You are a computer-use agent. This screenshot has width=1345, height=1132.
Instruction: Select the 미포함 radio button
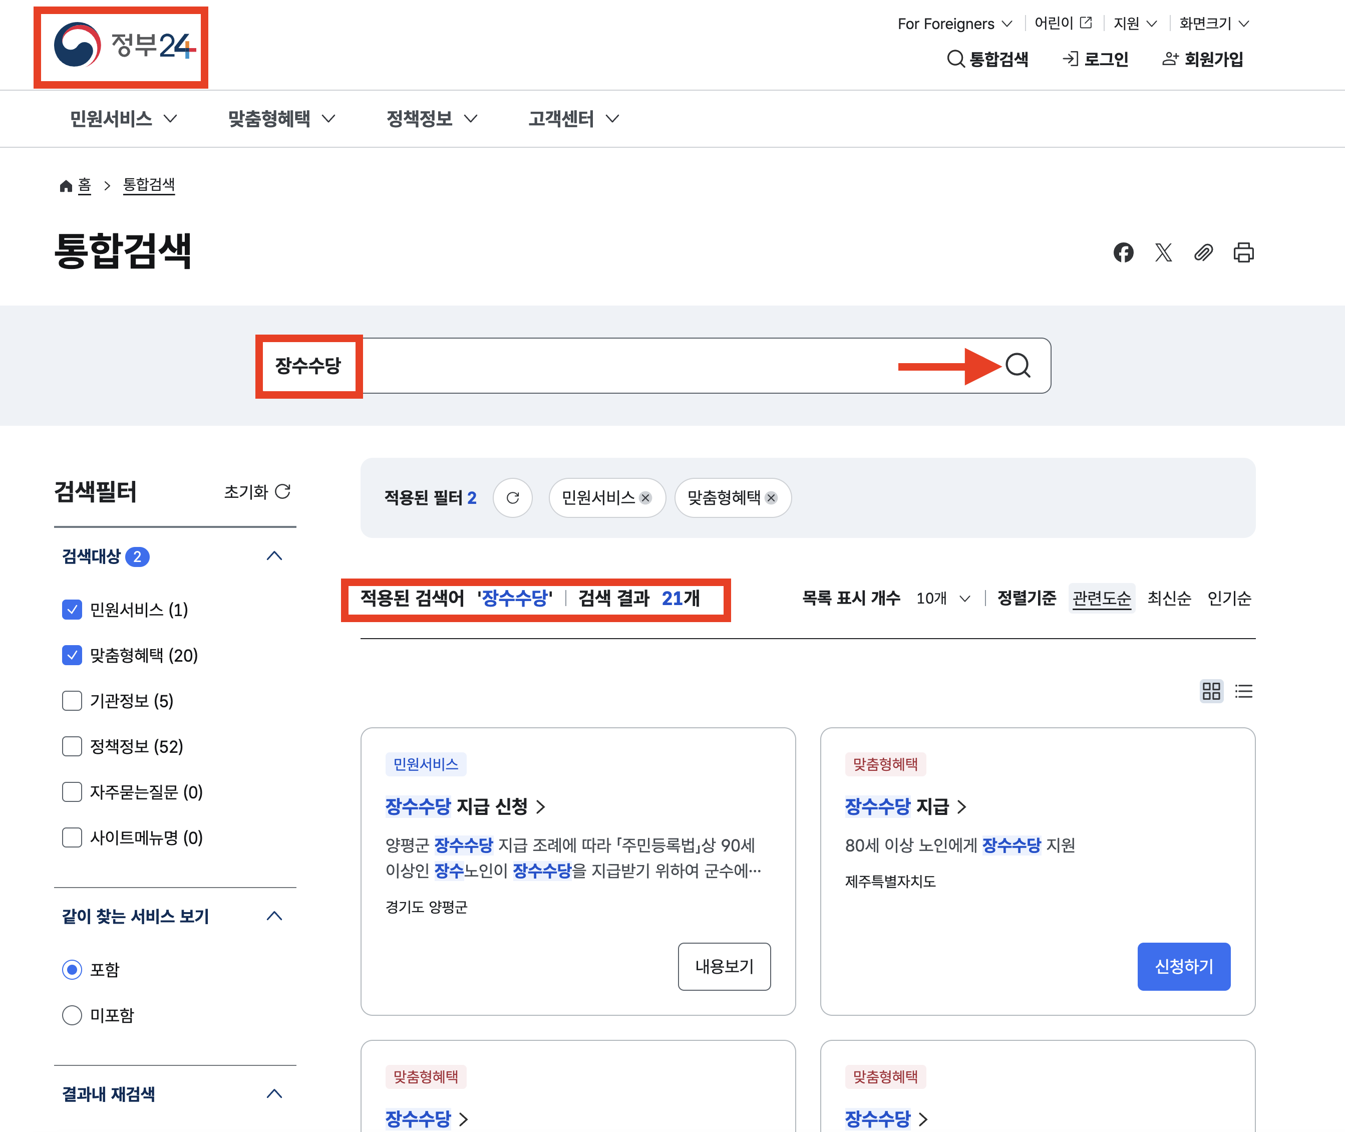click(x=72, y=1015)
